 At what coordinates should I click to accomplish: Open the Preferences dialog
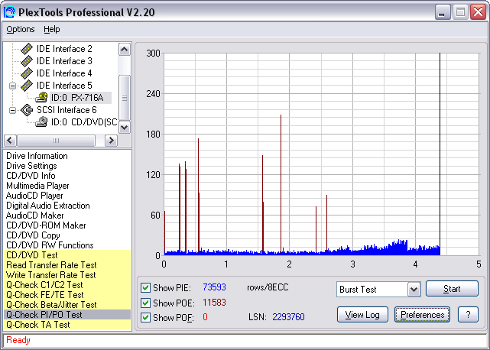tap(422, 314)
